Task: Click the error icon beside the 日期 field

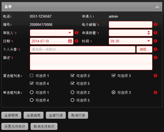Action: tap(76, 41)
